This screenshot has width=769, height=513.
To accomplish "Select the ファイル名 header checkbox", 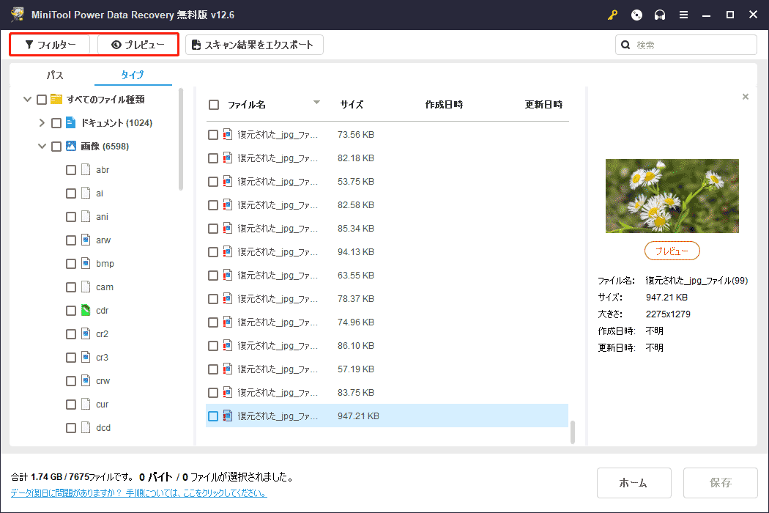I will pyautogui.click(x=213, y=104).
